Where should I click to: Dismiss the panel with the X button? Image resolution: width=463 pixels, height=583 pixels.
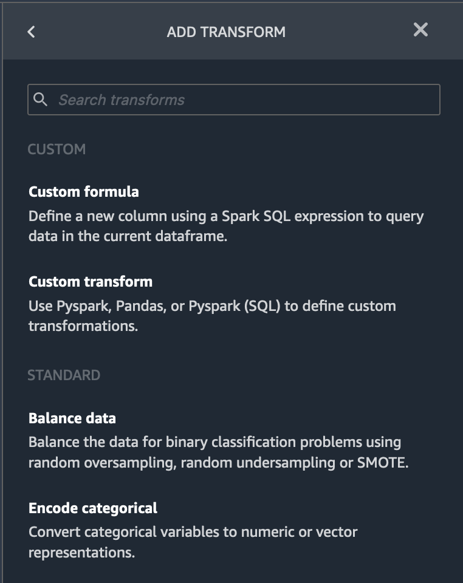422,29
